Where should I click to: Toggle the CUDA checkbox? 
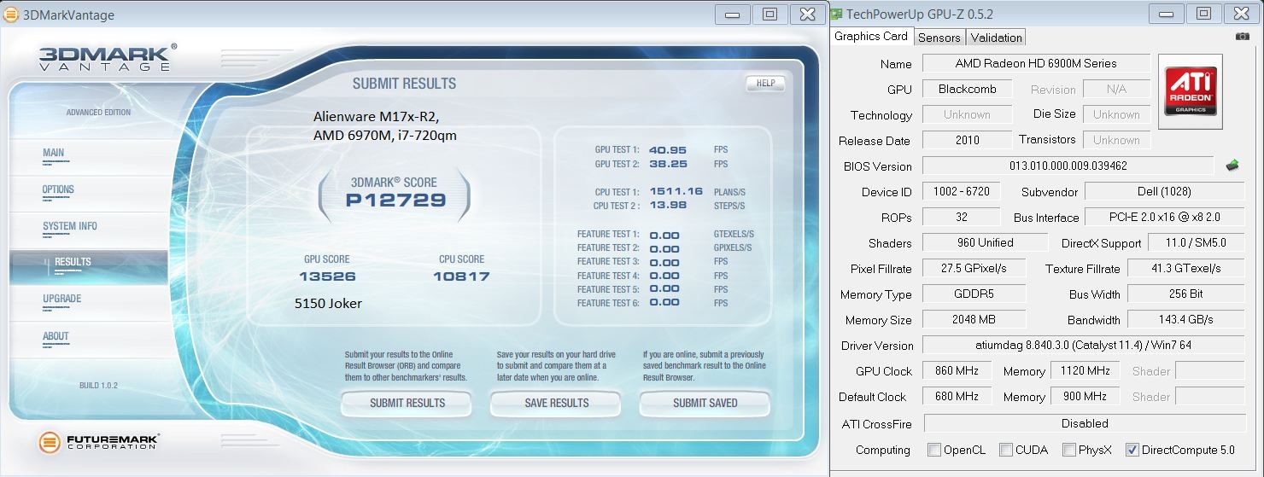tap(1006, 450)
